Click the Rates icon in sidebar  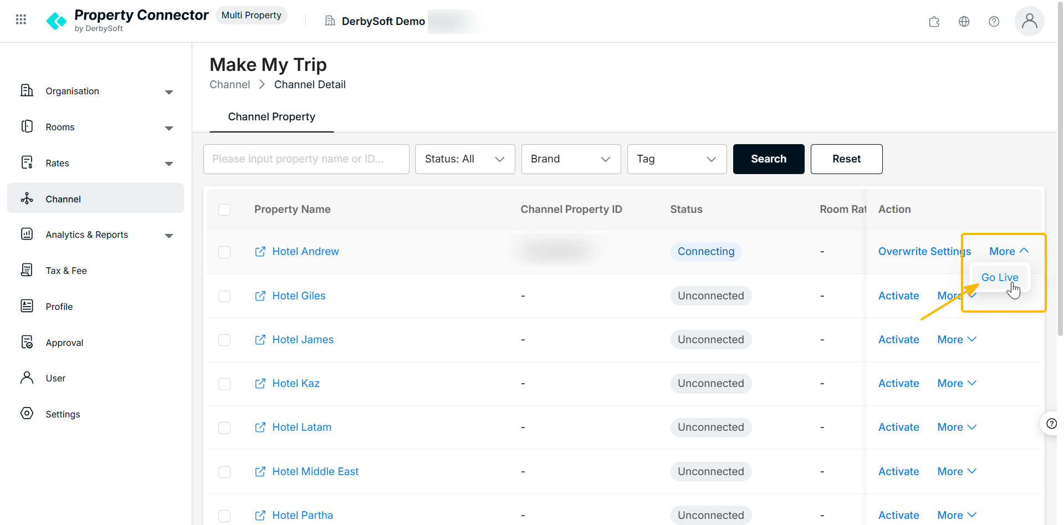coord(27,162)
